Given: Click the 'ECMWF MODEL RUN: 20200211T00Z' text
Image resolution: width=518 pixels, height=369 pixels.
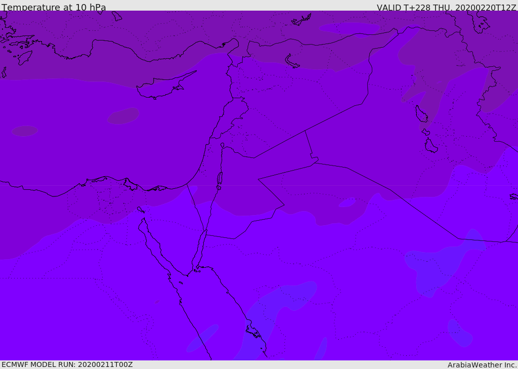Looking at the screenshot, I should tap(67, 364).
